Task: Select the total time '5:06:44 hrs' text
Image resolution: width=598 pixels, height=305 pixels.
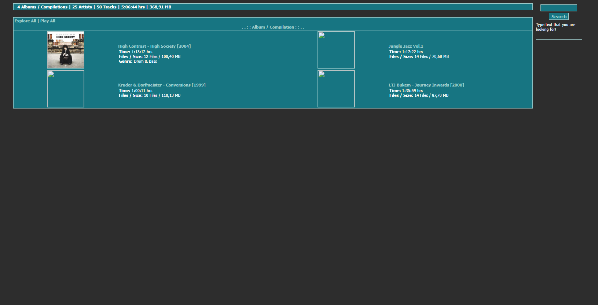Action: point(133,7)
